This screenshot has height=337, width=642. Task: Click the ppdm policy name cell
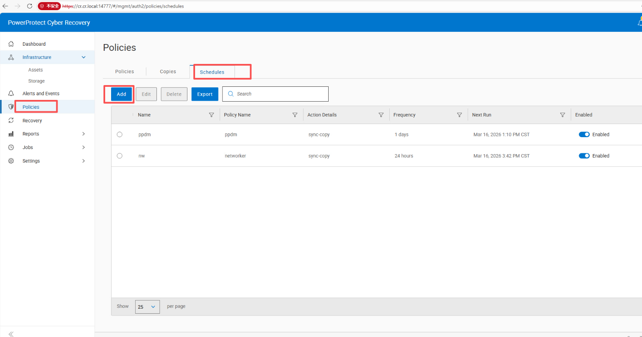[231, 135]
